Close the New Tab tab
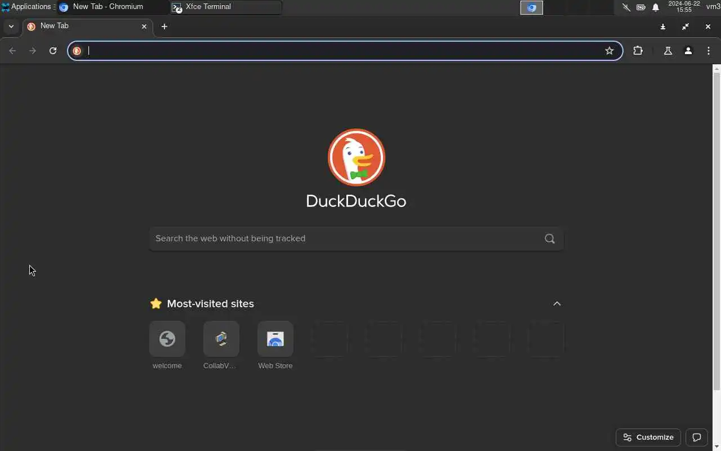Viewport: 721px width, 451px height. 144,26
